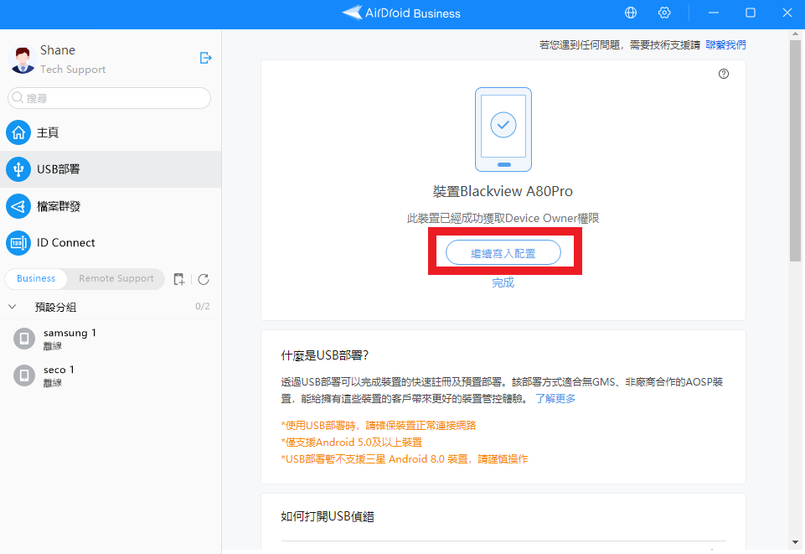Click the vertical scrollbar thumb
805x554 pixels.
click(795, 151)
